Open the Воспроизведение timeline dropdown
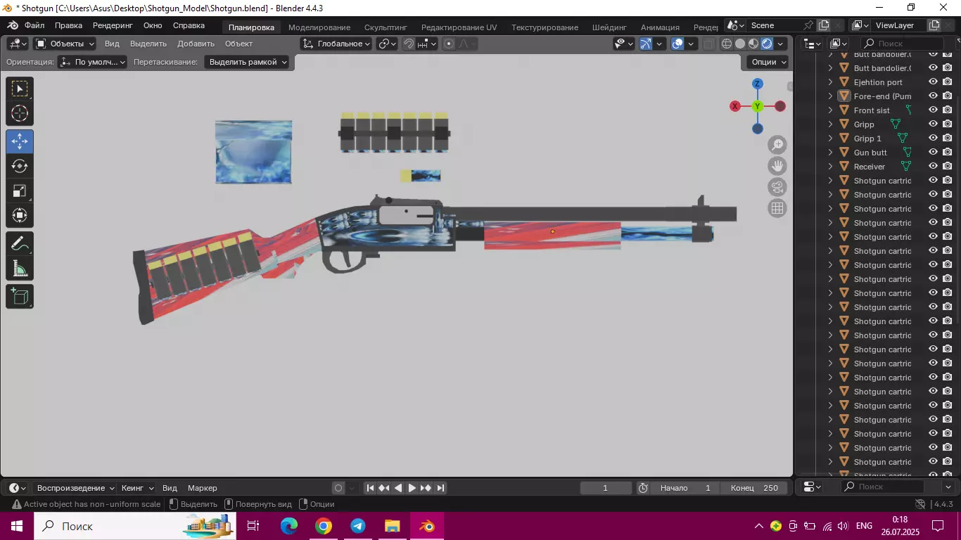961x540 pixels. click(75, 488)
